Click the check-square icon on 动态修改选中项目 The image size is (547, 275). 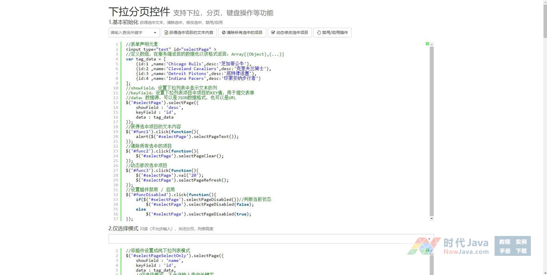tap(273, 33)
